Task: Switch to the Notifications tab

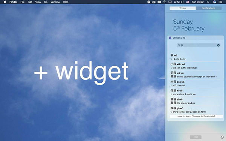Action: point(208,8)
